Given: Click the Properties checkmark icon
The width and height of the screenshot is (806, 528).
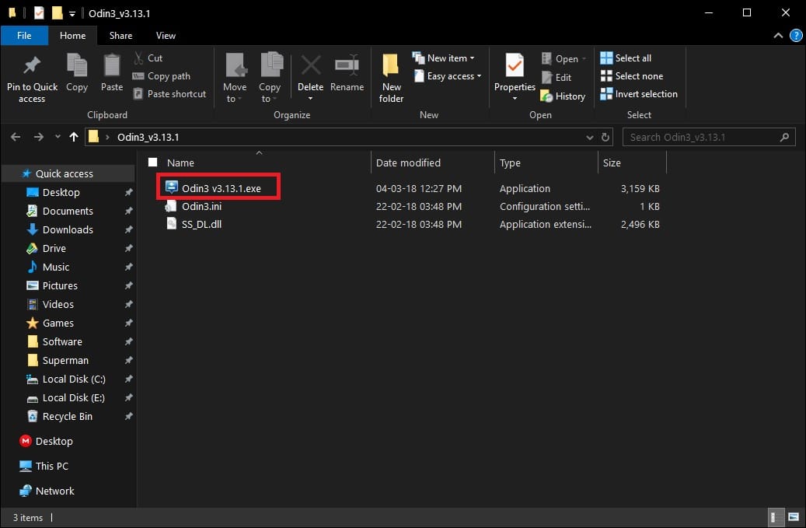Looking at the screenshot, I should tap(515, 65).
